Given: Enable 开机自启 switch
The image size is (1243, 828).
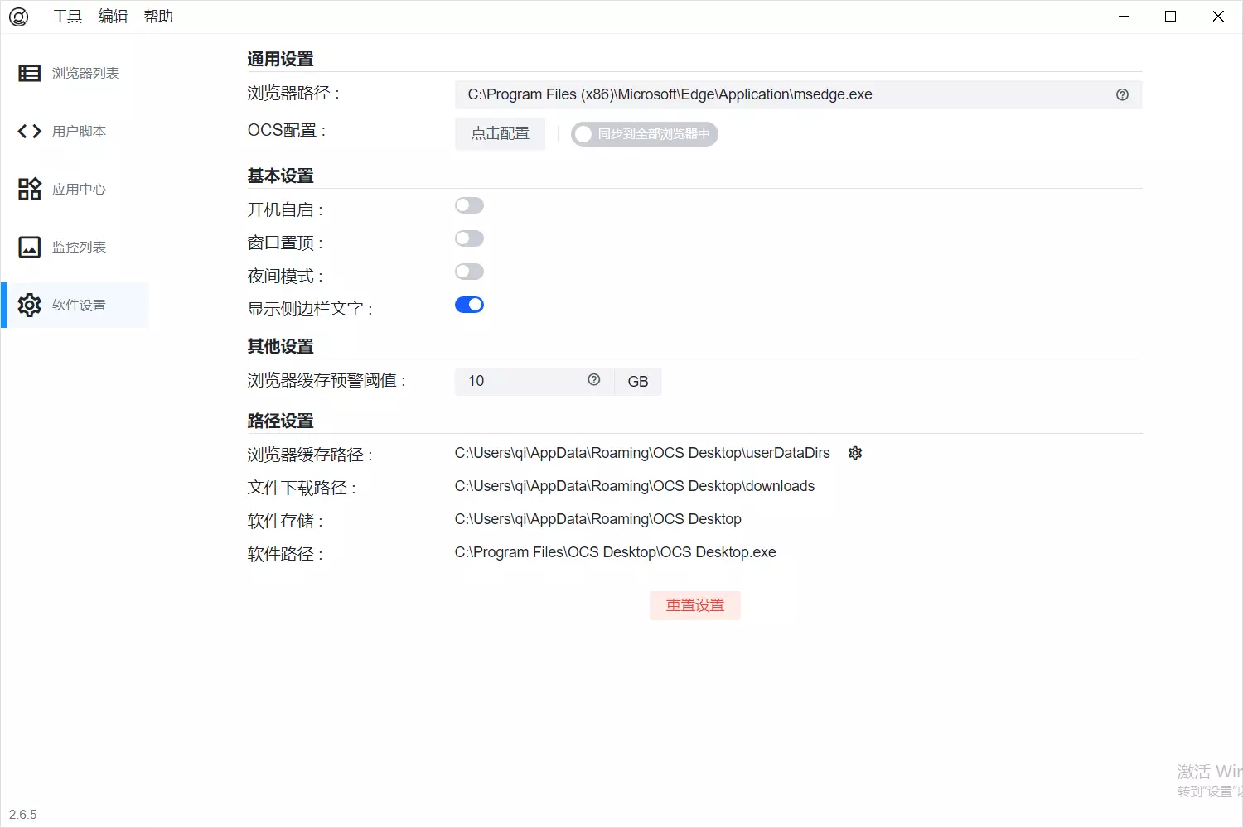Looking at the screenshot, I should [469, 205].
